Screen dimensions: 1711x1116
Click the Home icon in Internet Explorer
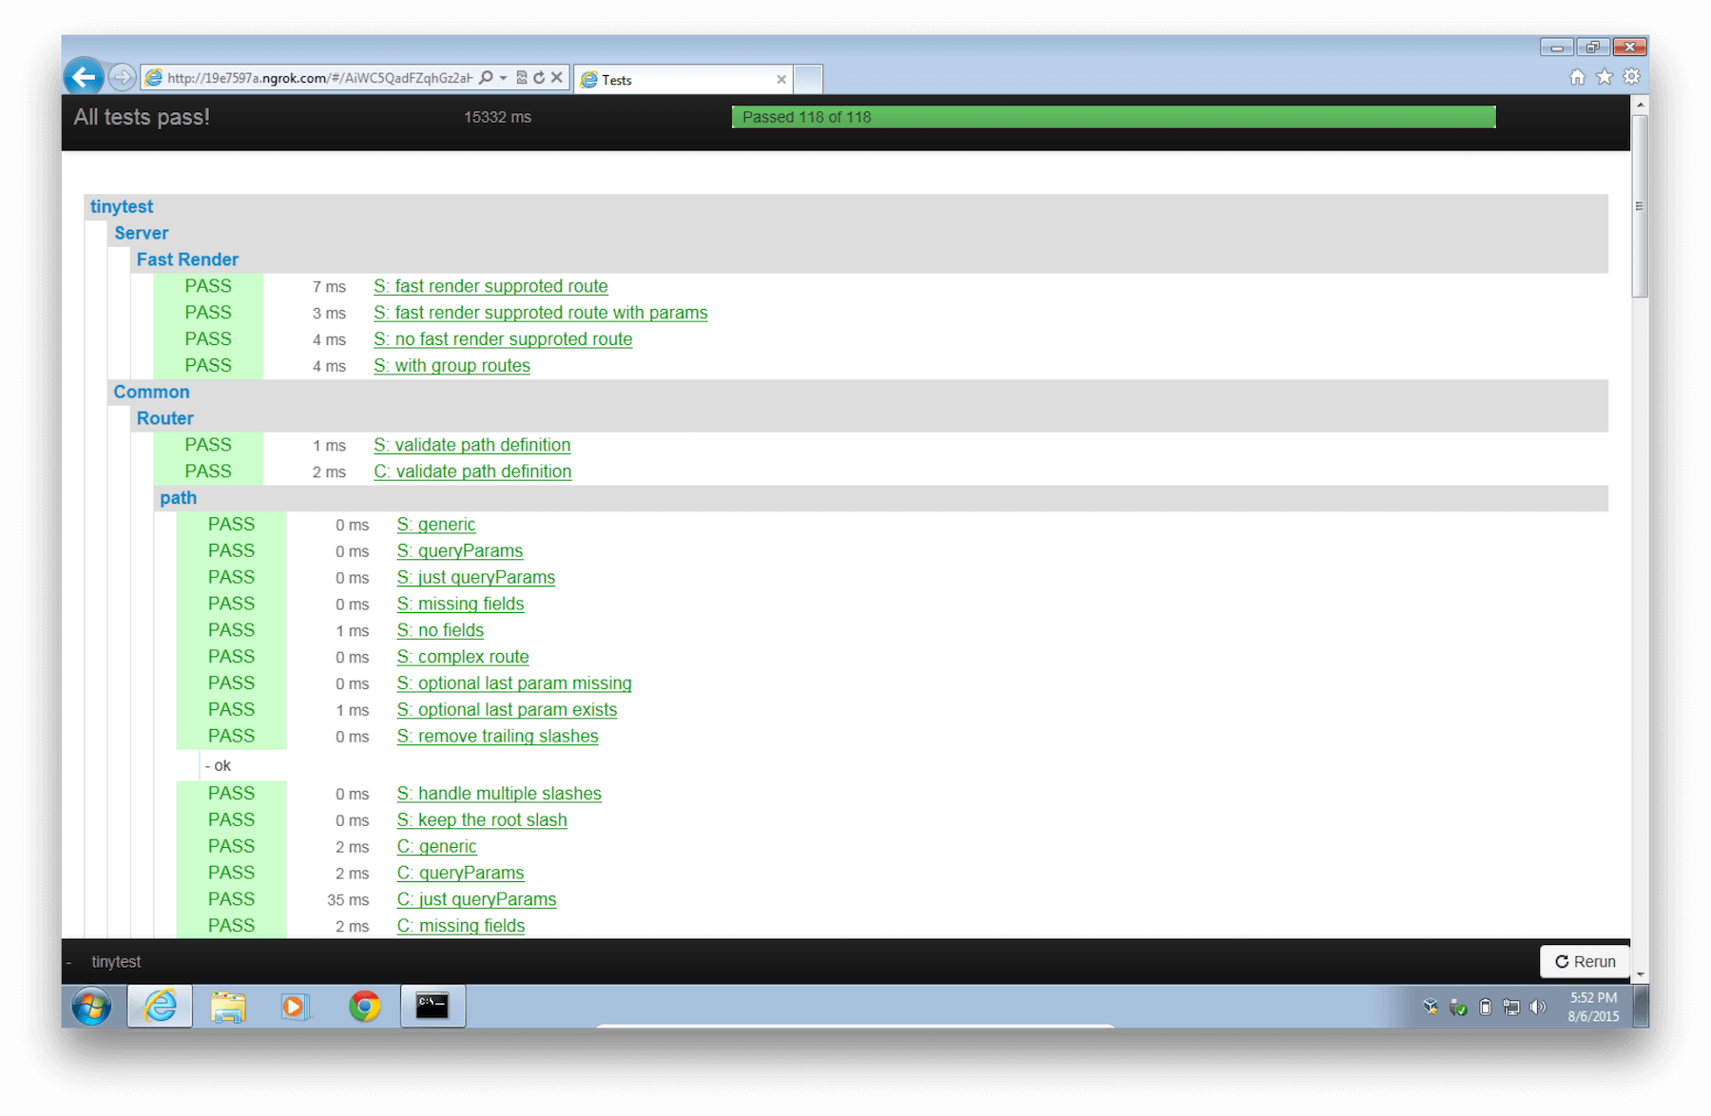pos(1576,77)
